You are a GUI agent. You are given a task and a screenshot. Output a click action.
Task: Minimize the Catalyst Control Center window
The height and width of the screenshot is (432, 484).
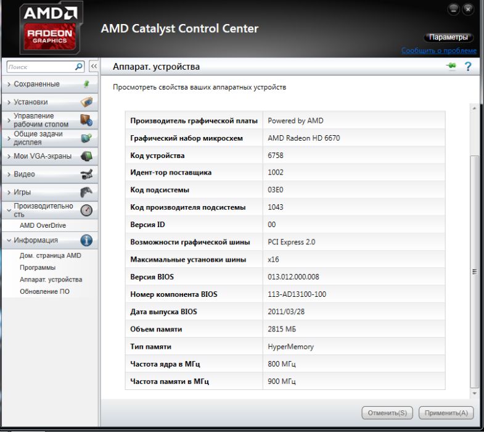(453, 9)
